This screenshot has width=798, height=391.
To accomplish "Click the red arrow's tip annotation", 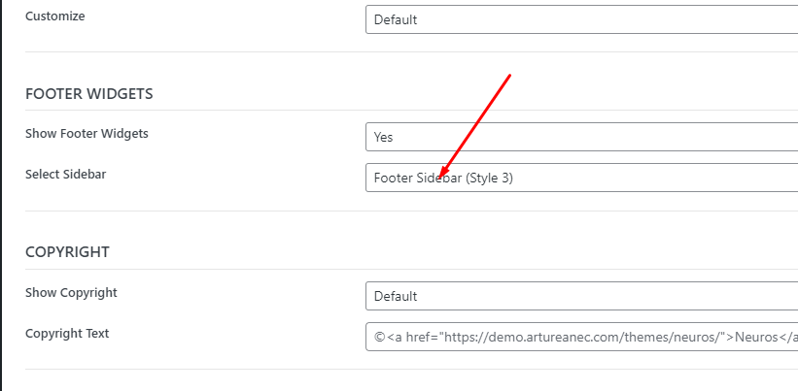I will pyautogui.click(x=441, y=176).
